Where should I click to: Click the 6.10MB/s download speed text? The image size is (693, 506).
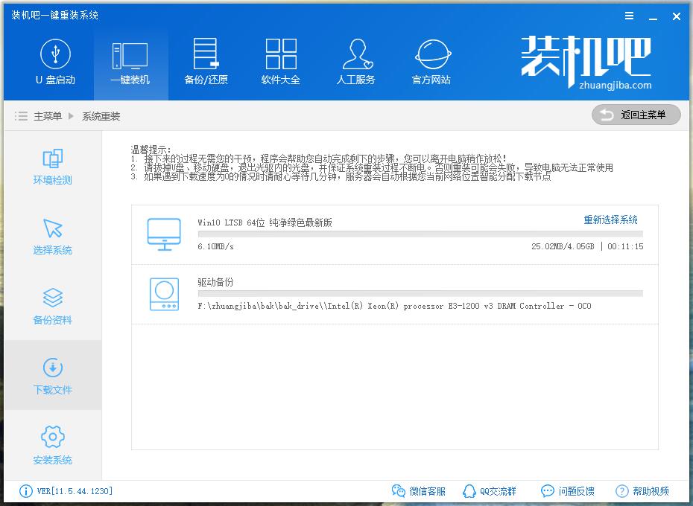click(x=215, y=246)
